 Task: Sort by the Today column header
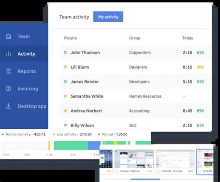[188, 38]
